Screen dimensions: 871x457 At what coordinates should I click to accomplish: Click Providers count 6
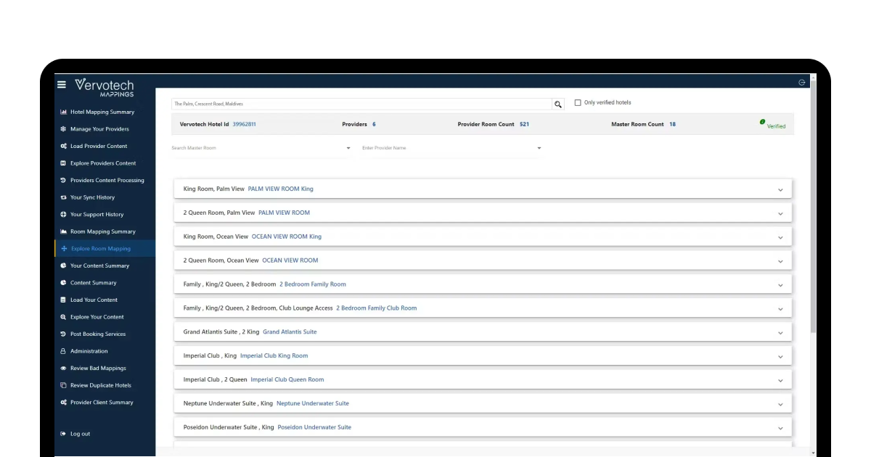tap(374, 124)
